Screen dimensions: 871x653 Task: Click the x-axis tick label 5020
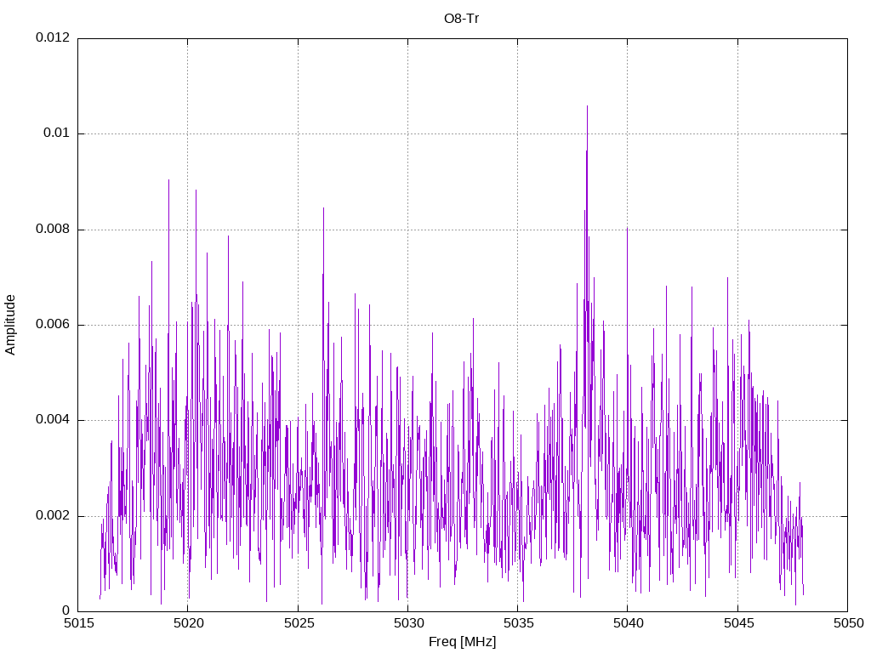[188, 623]
